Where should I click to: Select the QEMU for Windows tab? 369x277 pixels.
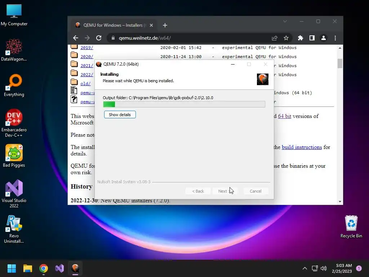point(114,25)
